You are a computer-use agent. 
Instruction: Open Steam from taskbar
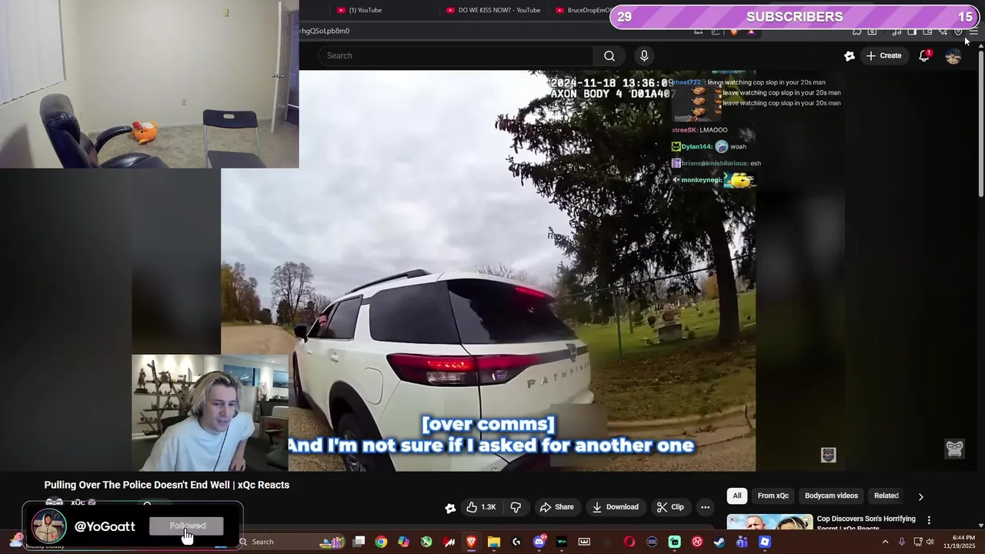(x=720, y=542)
